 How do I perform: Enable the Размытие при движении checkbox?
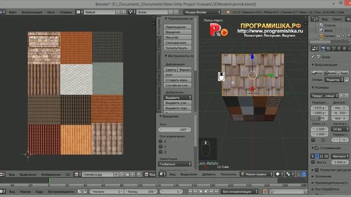click(x=317, y=170)
